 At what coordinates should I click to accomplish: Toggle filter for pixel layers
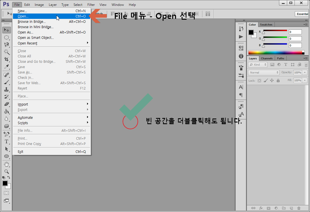(272, 64)
